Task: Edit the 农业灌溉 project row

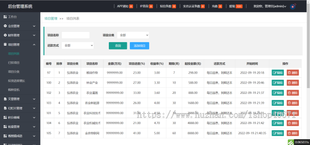Action: 278,93
